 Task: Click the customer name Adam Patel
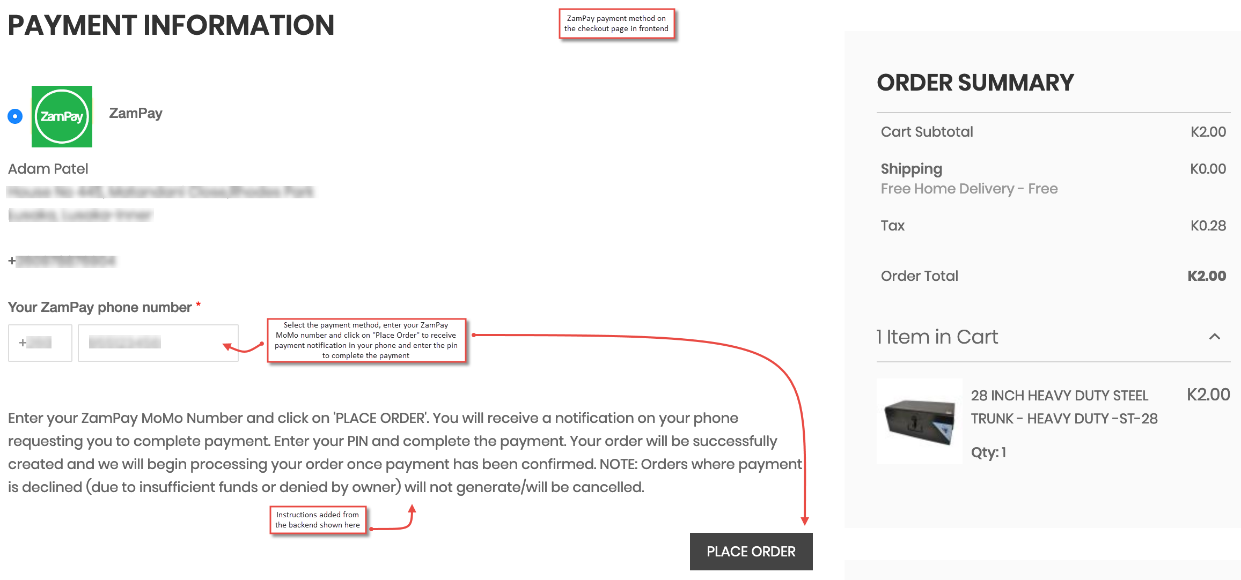48,168
